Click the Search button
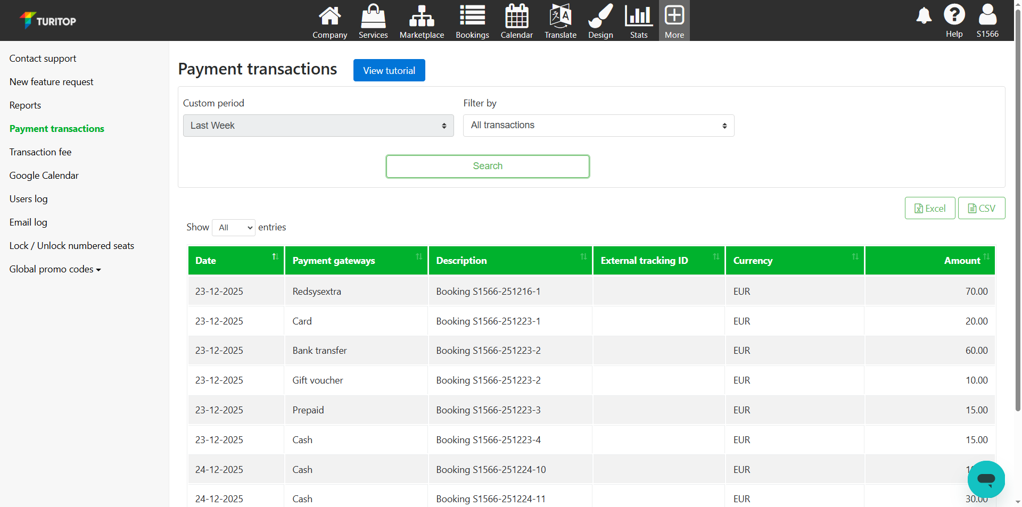The width and height of the screenshot is (1022, 507). [488, 167]
